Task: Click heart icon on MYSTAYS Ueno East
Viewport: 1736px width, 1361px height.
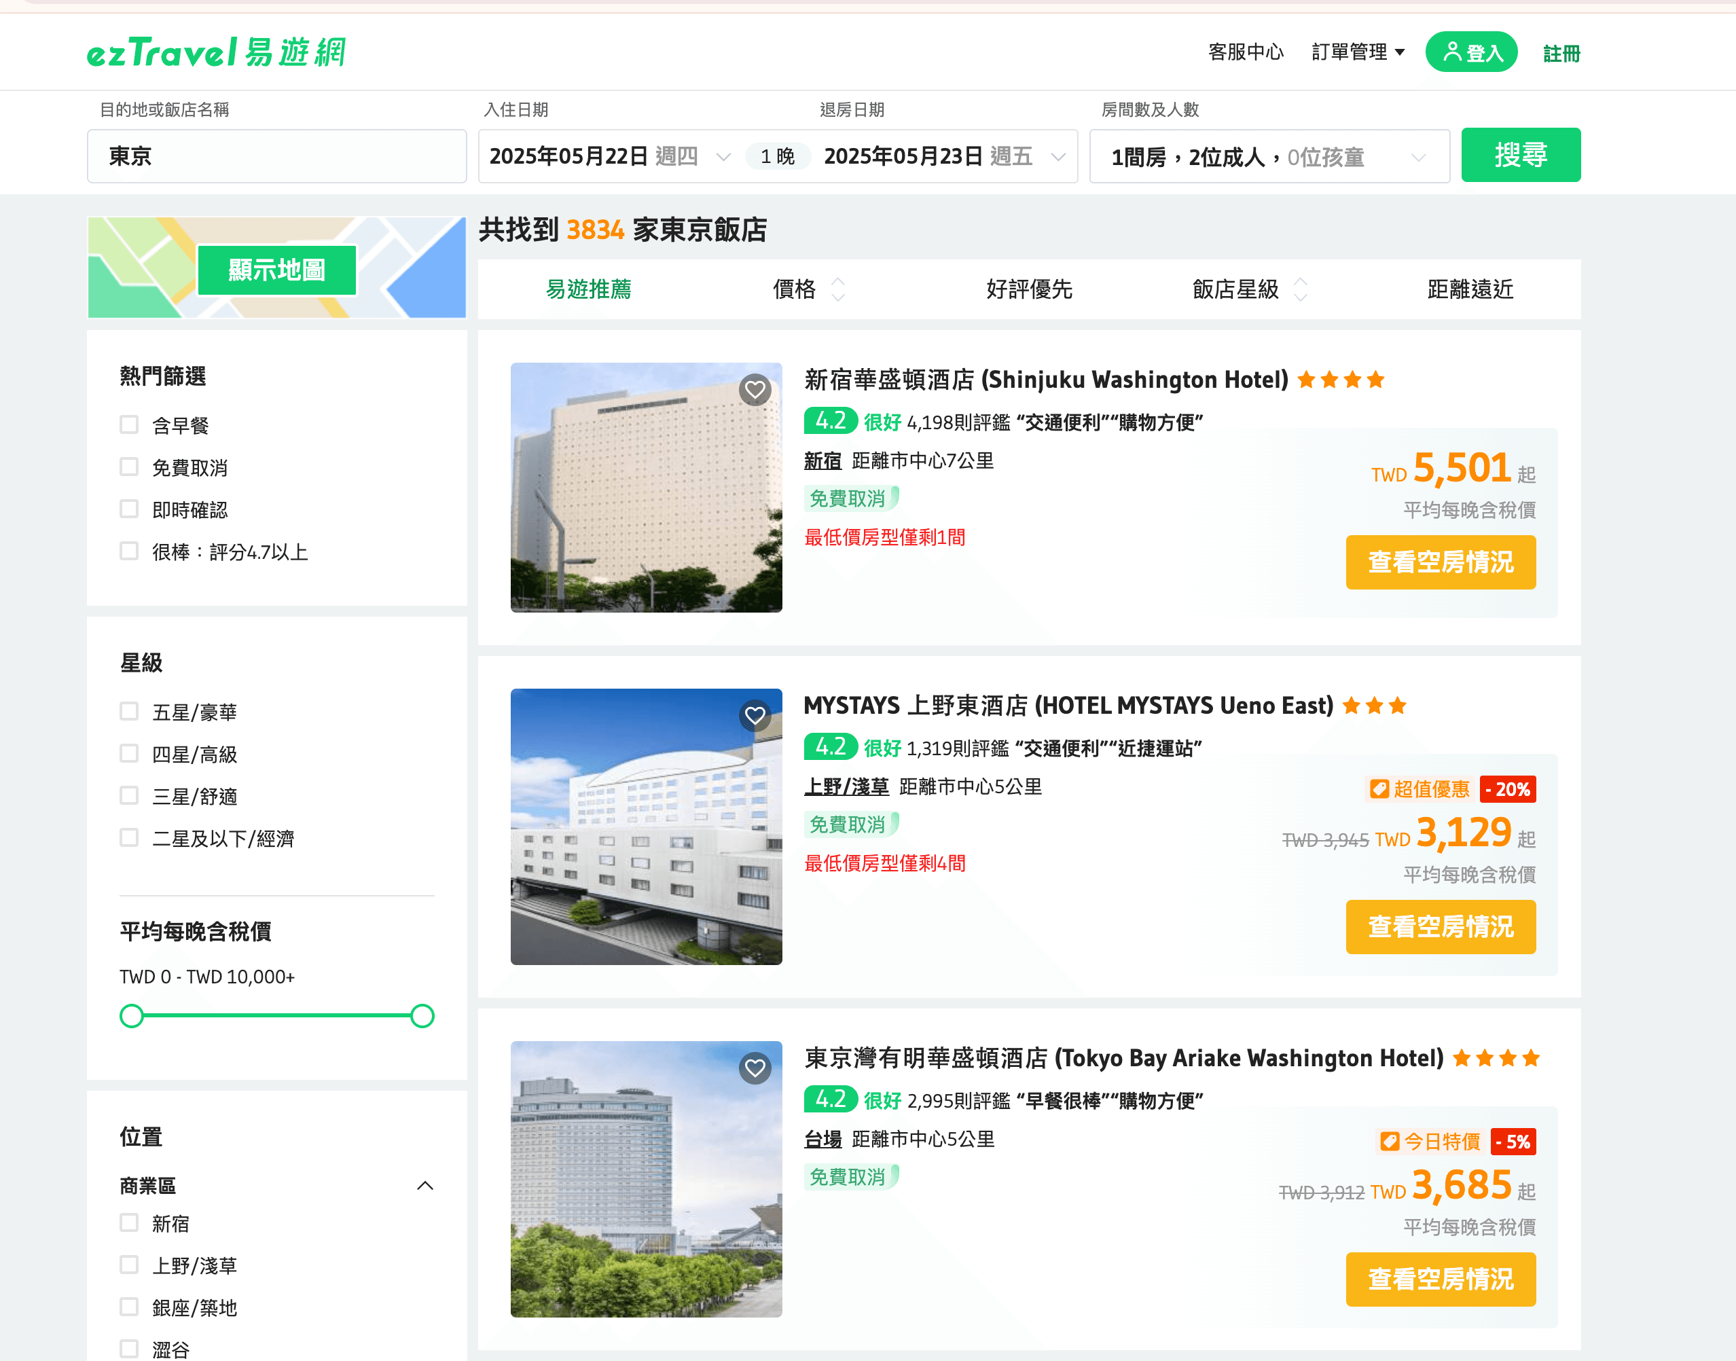Action: [x=755, y=716]
